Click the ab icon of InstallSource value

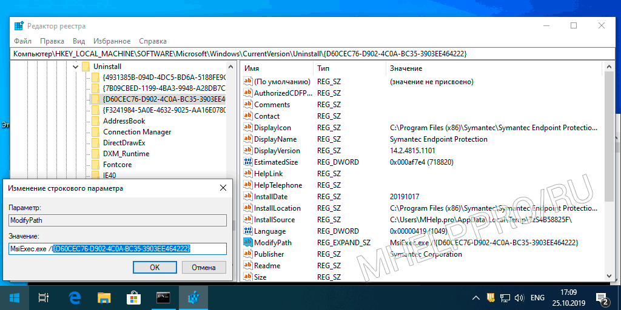[248, 219]
